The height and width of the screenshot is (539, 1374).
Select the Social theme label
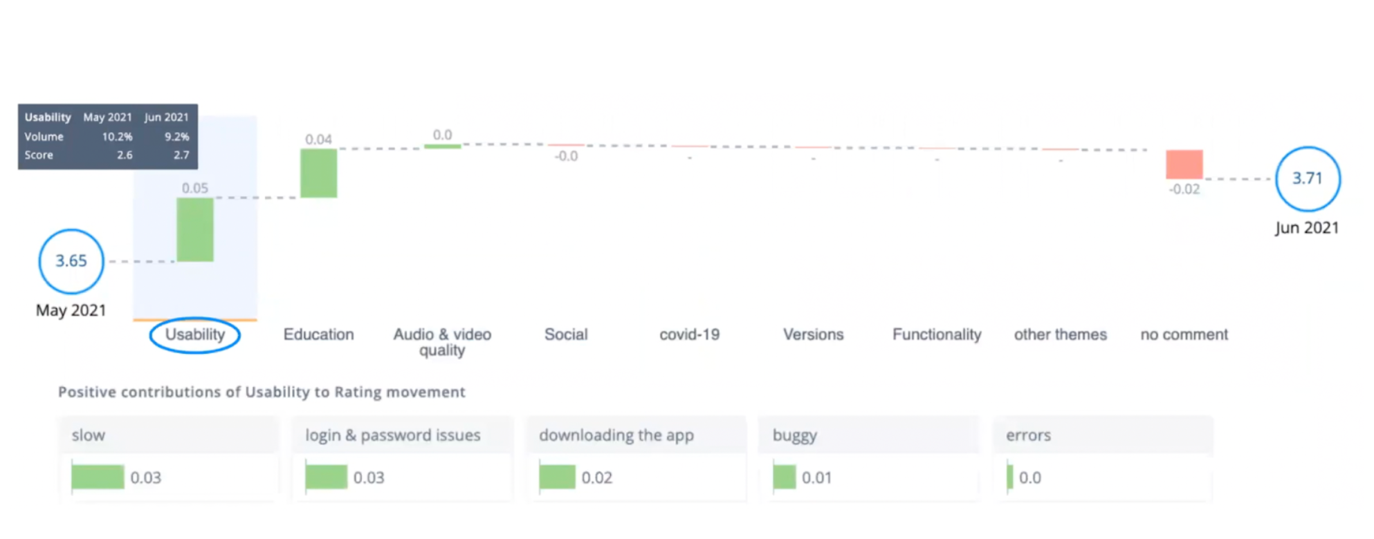pos(566,335)
